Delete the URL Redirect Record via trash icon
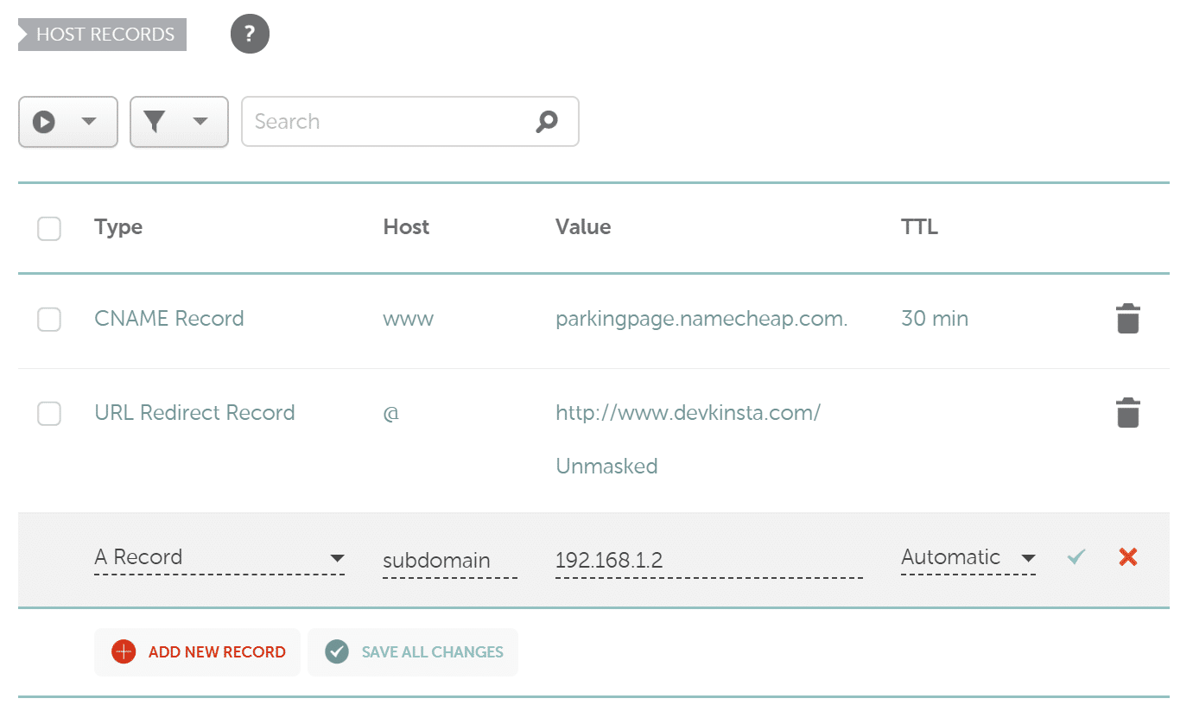 pyautogui.click(x=1127, y=412)
